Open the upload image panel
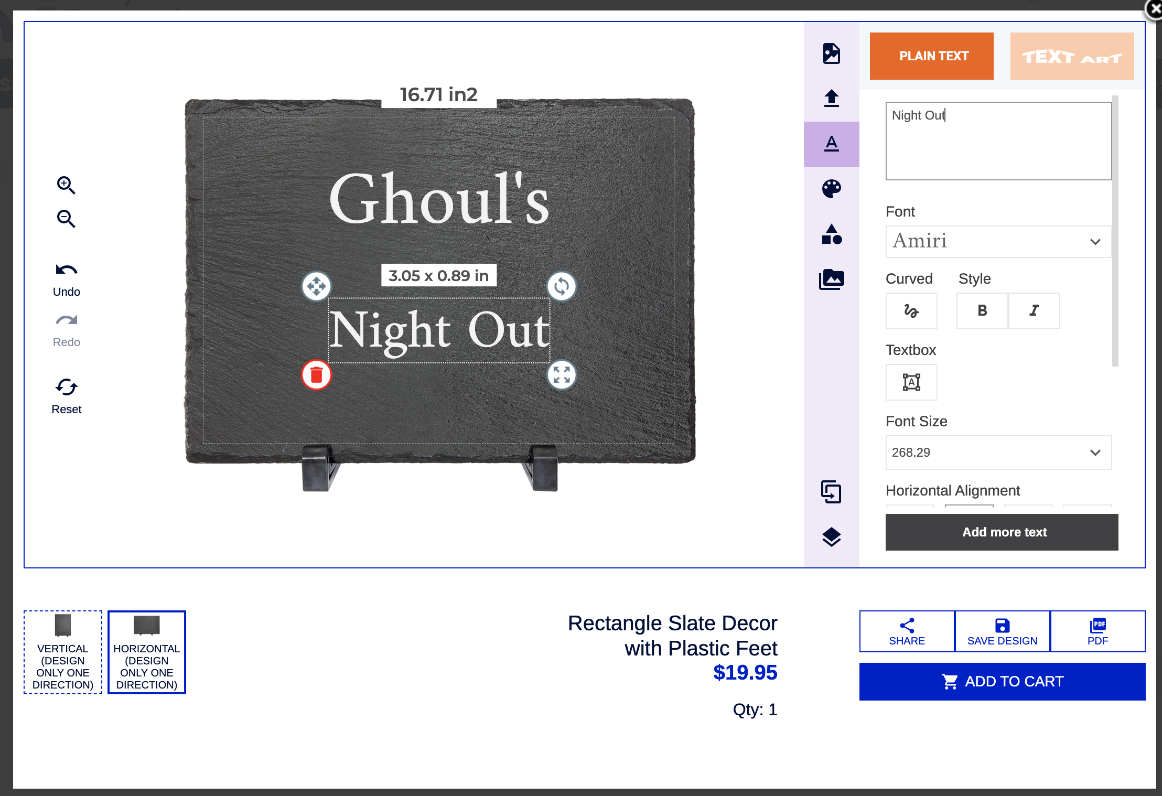 tap(832, 99)
